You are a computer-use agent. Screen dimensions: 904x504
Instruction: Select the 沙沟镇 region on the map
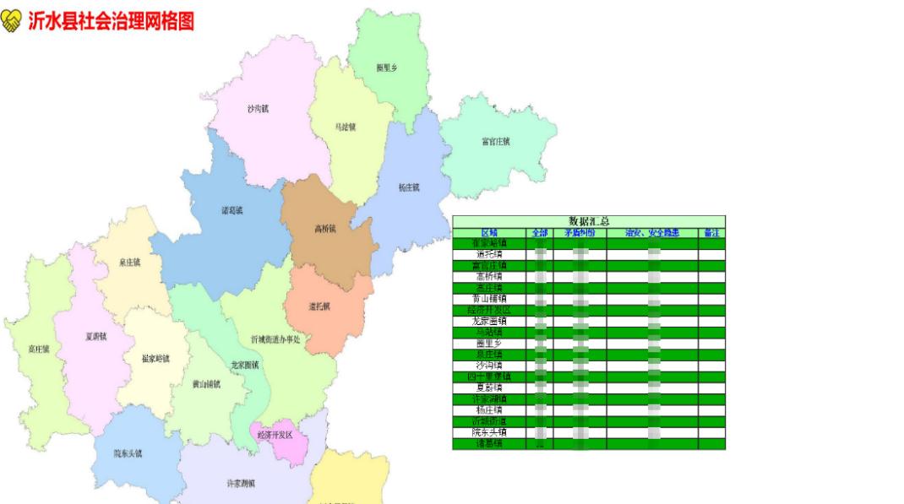[x=265, y=110]
